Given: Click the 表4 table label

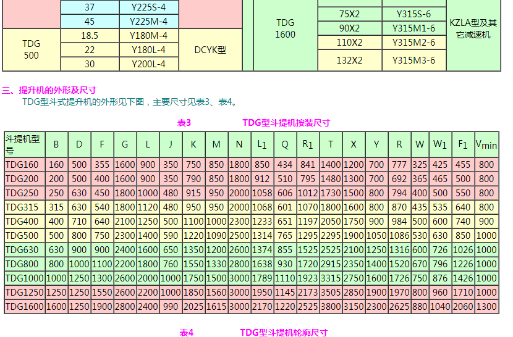Looking at the screenshot, I should [x=187, y=333].
